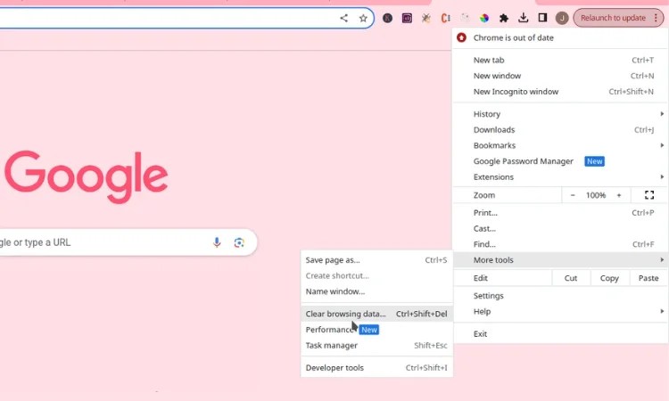Select Name window... in submenu
The width and height of the screenshot is (669, 401).
coord(376,291)
